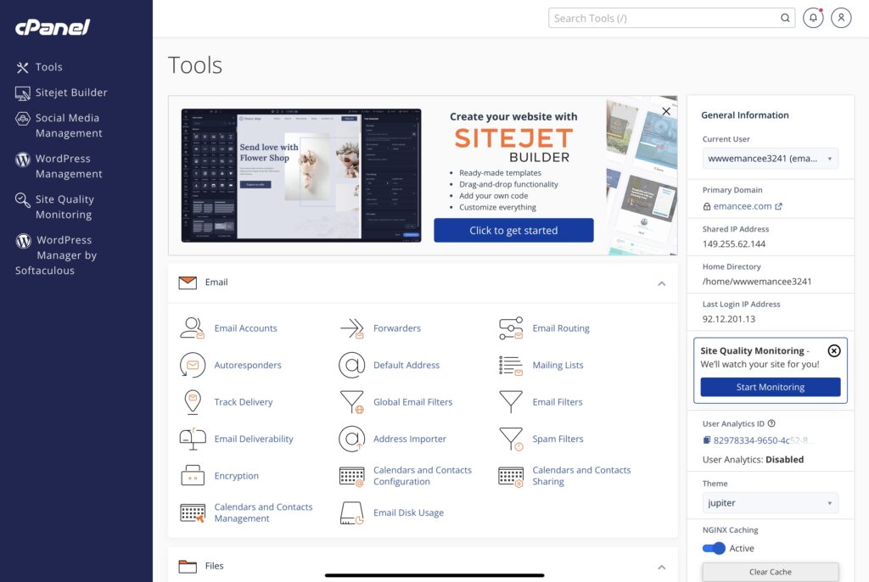869x582 pixels.
Task: Open the Track Delivery link
Action: (x=244, y=402)
